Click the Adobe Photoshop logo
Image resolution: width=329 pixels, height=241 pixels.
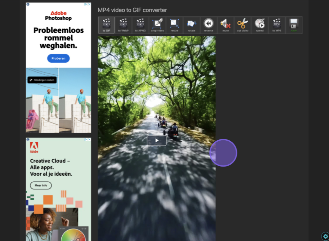(x=58, y=16)
